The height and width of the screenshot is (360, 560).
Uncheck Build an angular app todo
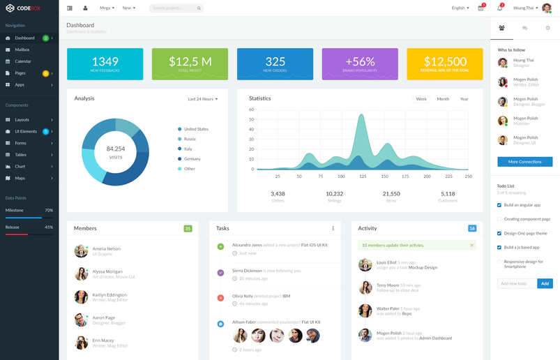499,205
